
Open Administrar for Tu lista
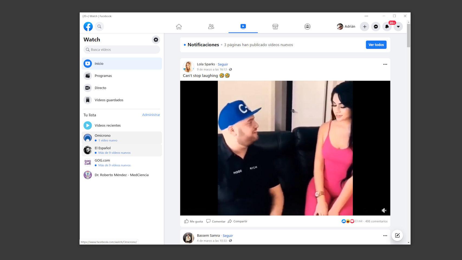coord(151,115)
